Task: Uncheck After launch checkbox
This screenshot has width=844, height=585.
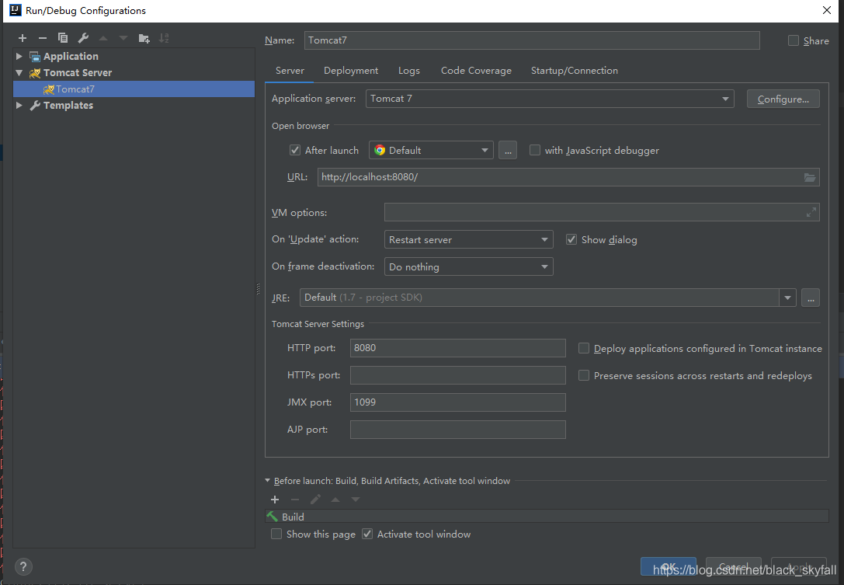Action: tap(295, 150)
